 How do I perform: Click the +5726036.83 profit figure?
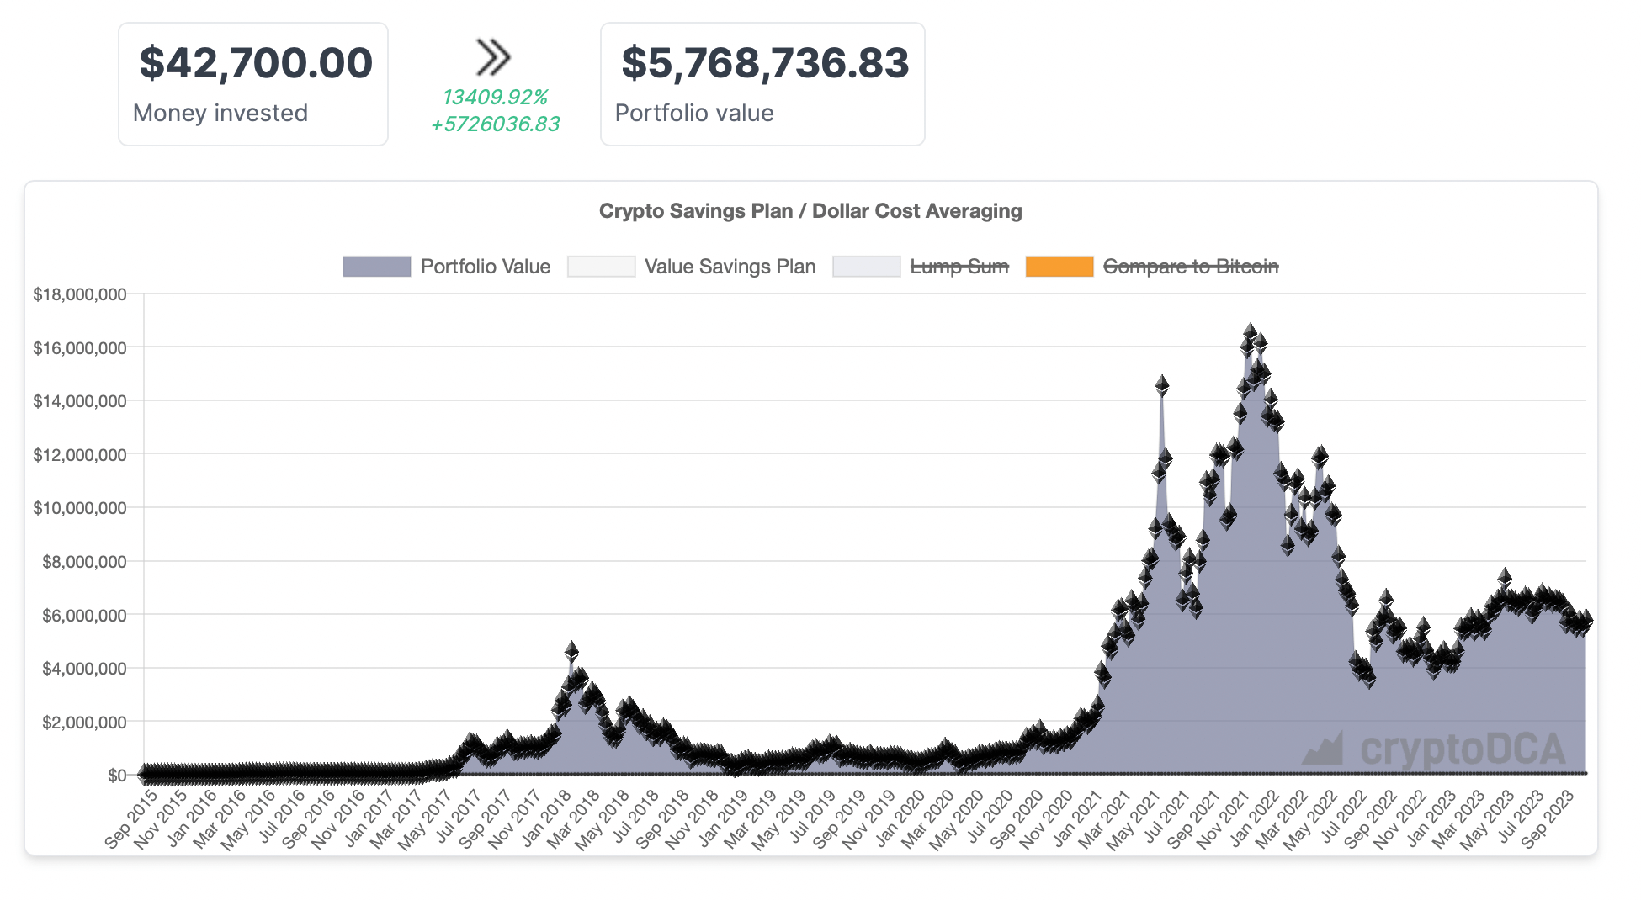pyautogui.click(x=495, y=124)
